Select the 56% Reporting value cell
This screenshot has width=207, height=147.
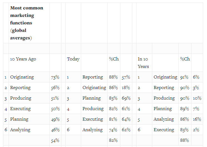point(55,88)
